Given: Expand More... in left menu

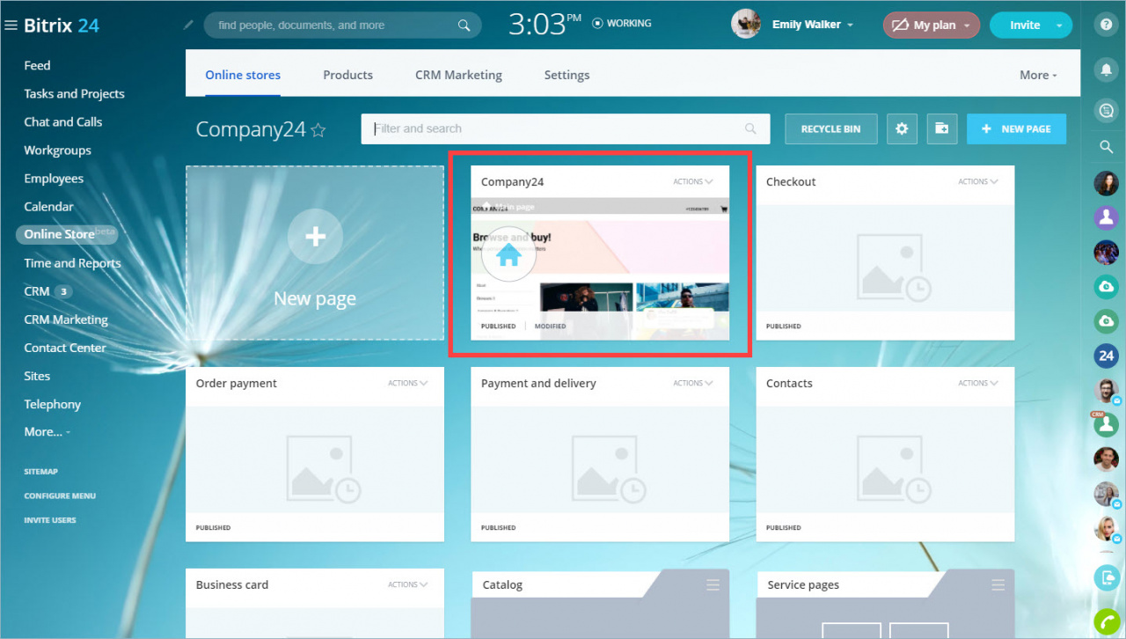Looking at the screenshot, I should 48,432.
